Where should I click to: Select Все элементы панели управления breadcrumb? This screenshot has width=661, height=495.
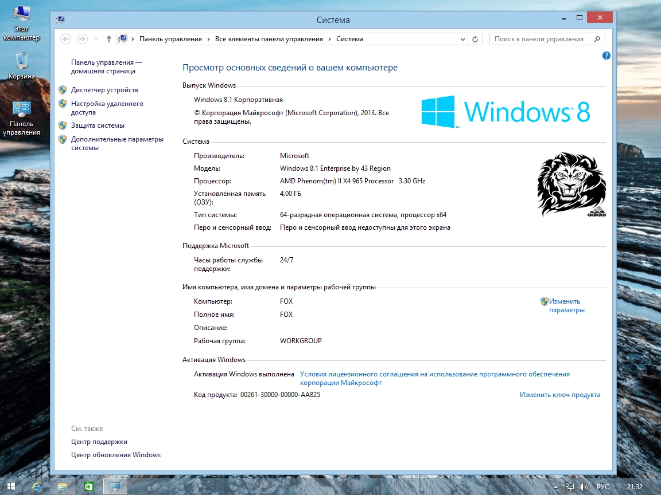click(269, 39)
